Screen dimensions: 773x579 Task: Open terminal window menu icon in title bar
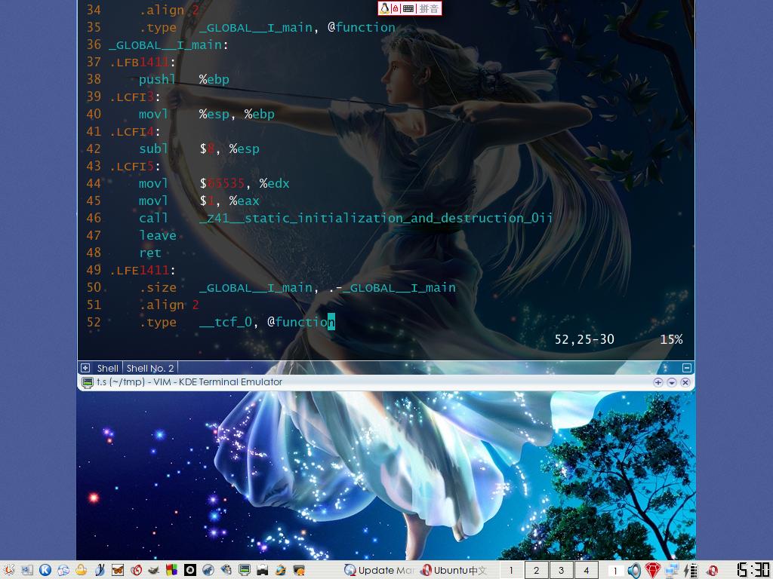tap(88, 382)
